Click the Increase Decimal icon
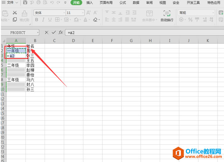The image size is (224, 162). pyautogui.click(x=205, y=20)
